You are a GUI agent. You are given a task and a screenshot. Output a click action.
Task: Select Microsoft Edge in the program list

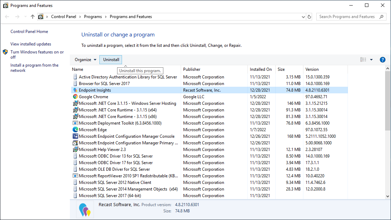[x=93, y=130]
